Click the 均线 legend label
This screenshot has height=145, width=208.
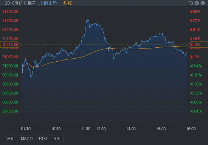click(68, 3)
